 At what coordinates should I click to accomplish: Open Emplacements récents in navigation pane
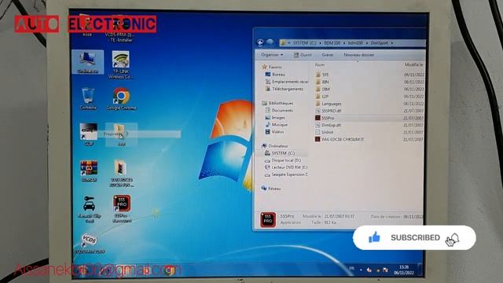click(x=286, y=82)
